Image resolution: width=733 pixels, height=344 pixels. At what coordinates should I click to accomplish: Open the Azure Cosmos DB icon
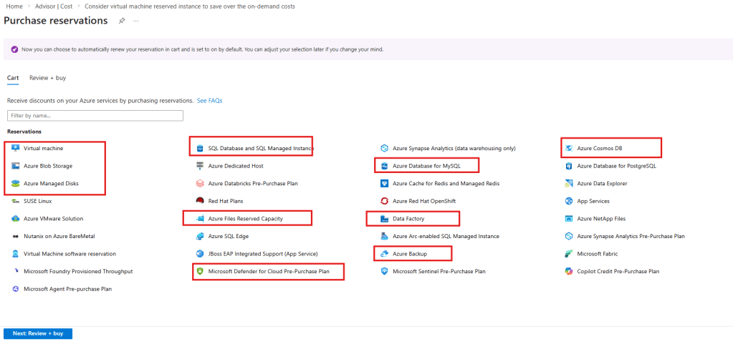[x=569, y=148]
